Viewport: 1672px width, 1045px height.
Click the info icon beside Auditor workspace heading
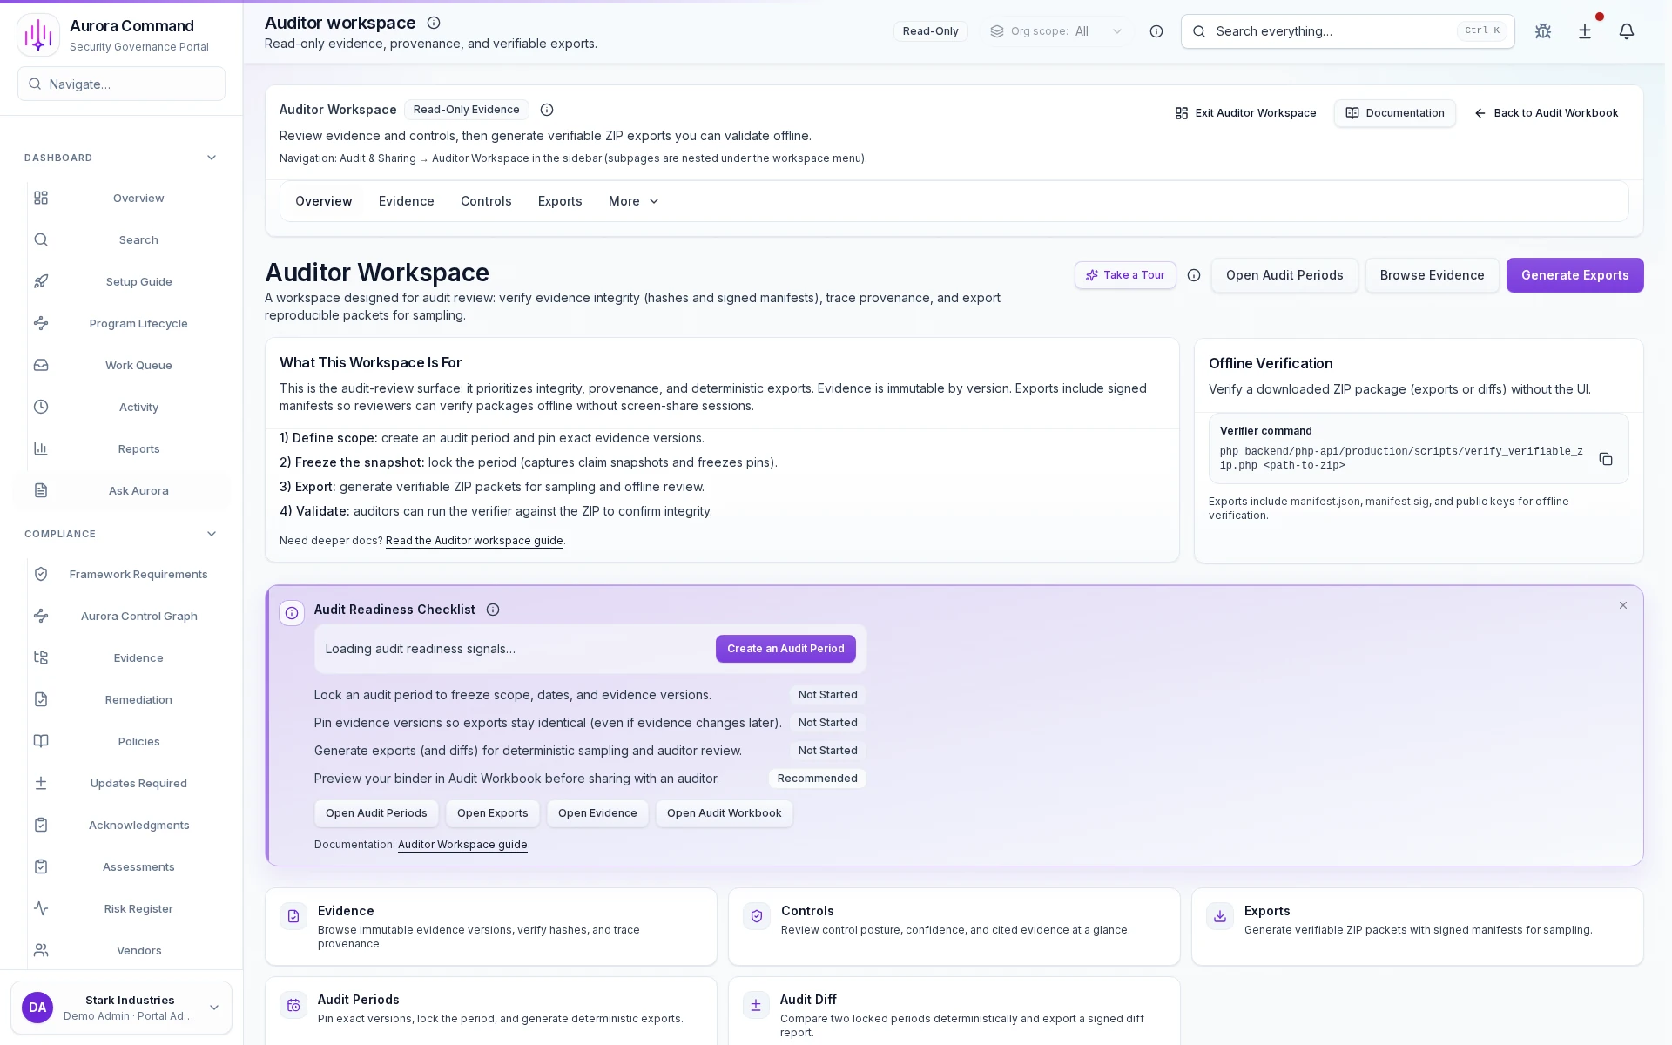click(434, 23)
